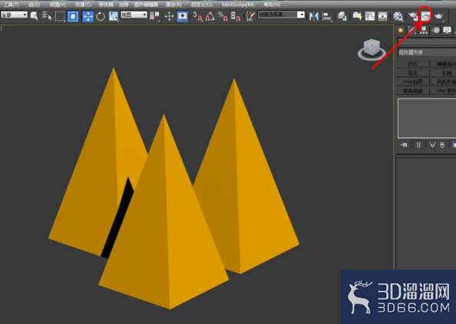Open the named selection sets dropdown (创建选择集)
Screen dimensions: 456x324
point(281,15)
